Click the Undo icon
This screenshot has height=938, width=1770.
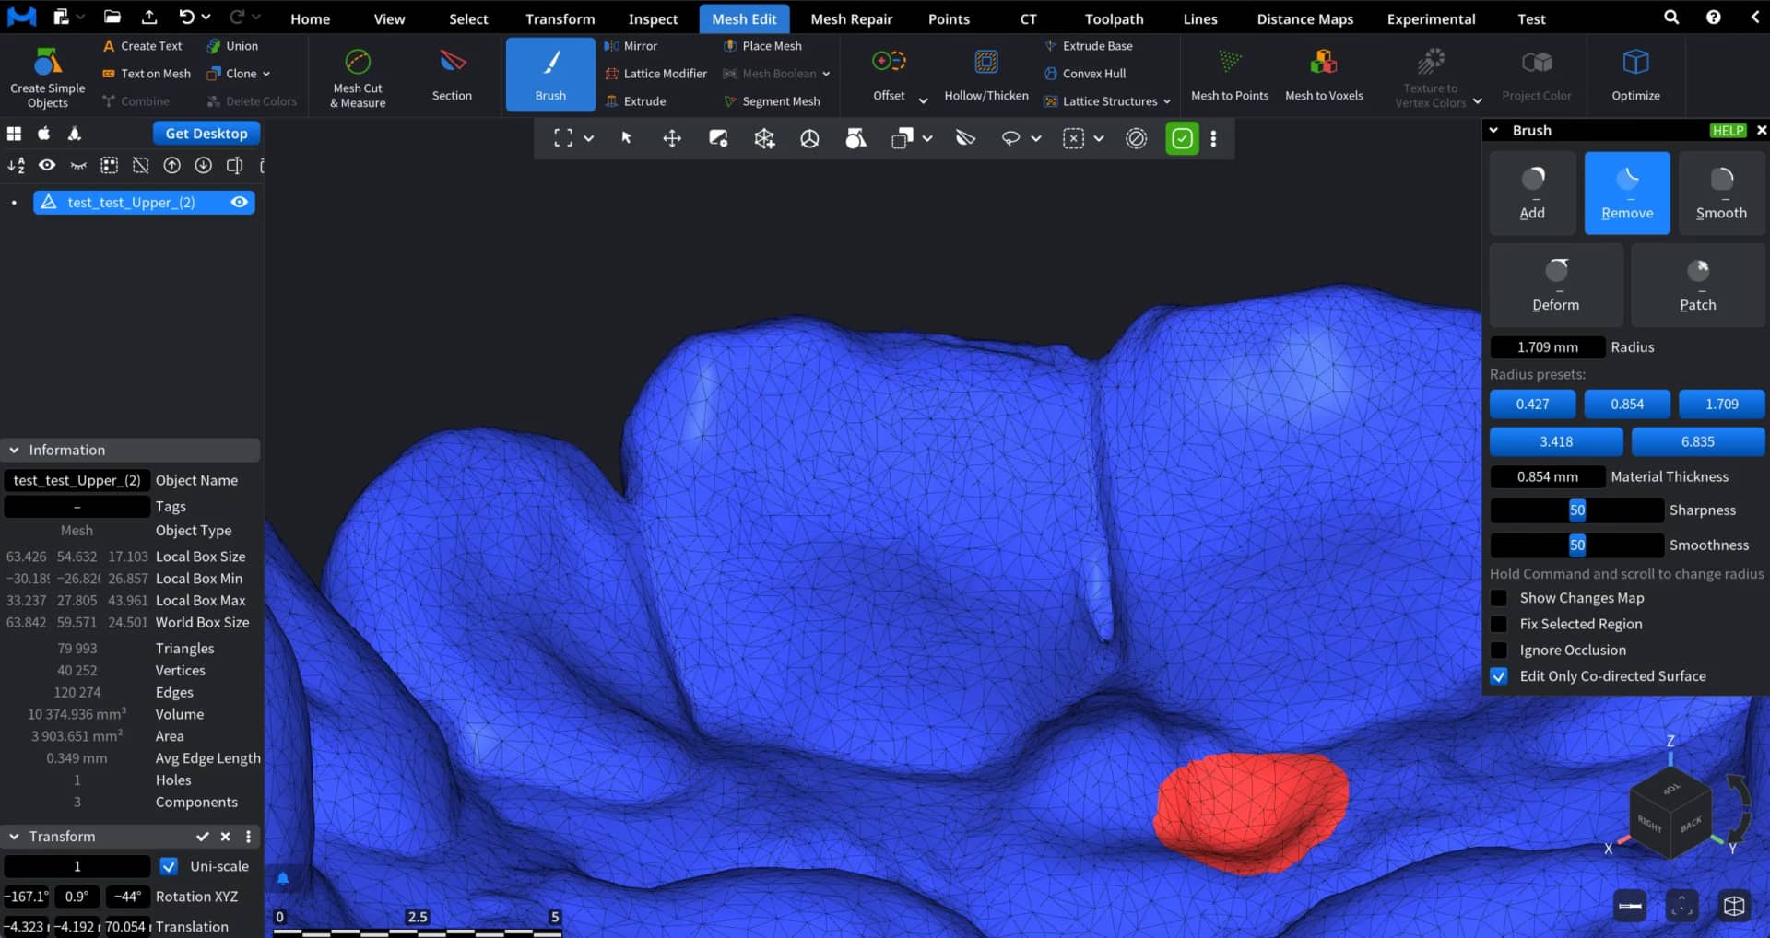[186, 18]
